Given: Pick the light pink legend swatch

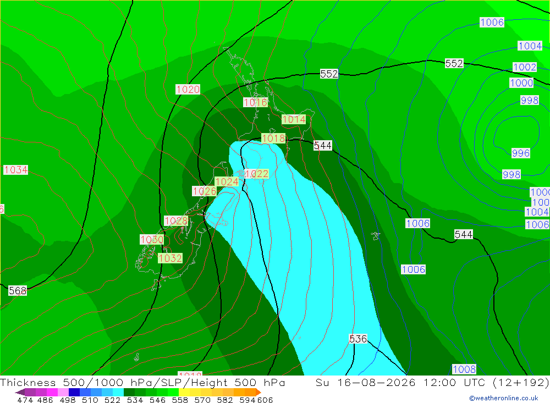Looking at the screenshot, I should [x=63, y=392].
